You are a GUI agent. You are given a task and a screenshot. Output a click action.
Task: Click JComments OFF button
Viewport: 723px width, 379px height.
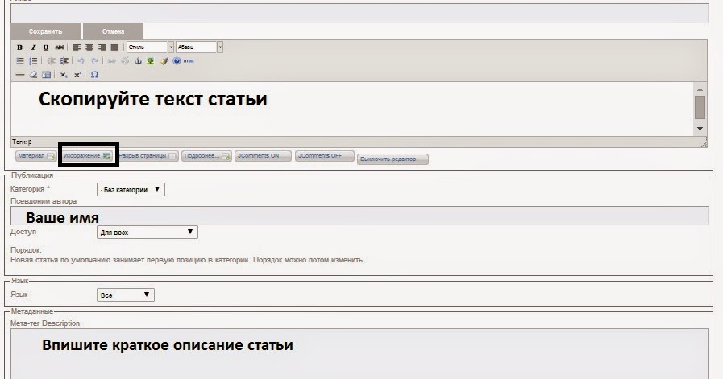(x=325, y=156)
